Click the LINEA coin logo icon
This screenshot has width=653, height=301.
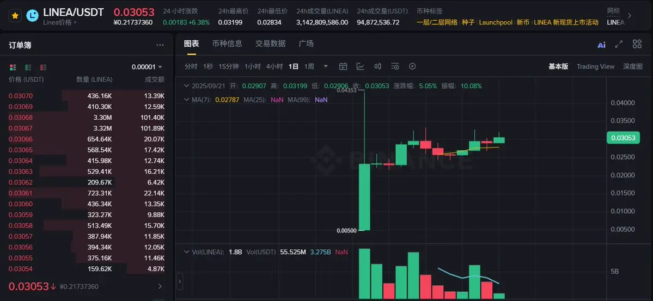pos(32,16)
